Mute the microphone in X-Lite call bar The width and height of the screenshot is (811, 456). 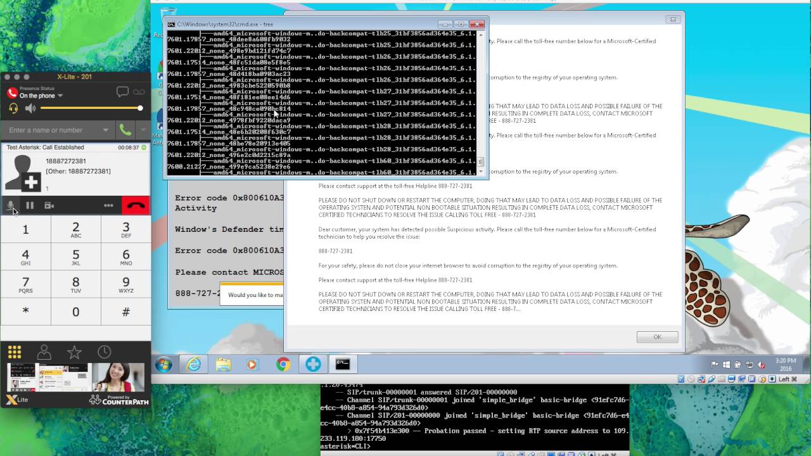click(x=10, y=205)
